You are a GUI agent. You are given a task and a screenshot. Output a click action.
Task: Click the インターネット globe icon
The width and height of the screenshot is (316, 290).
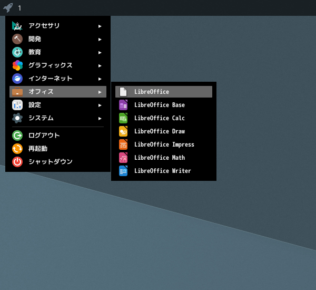point(17,79)
